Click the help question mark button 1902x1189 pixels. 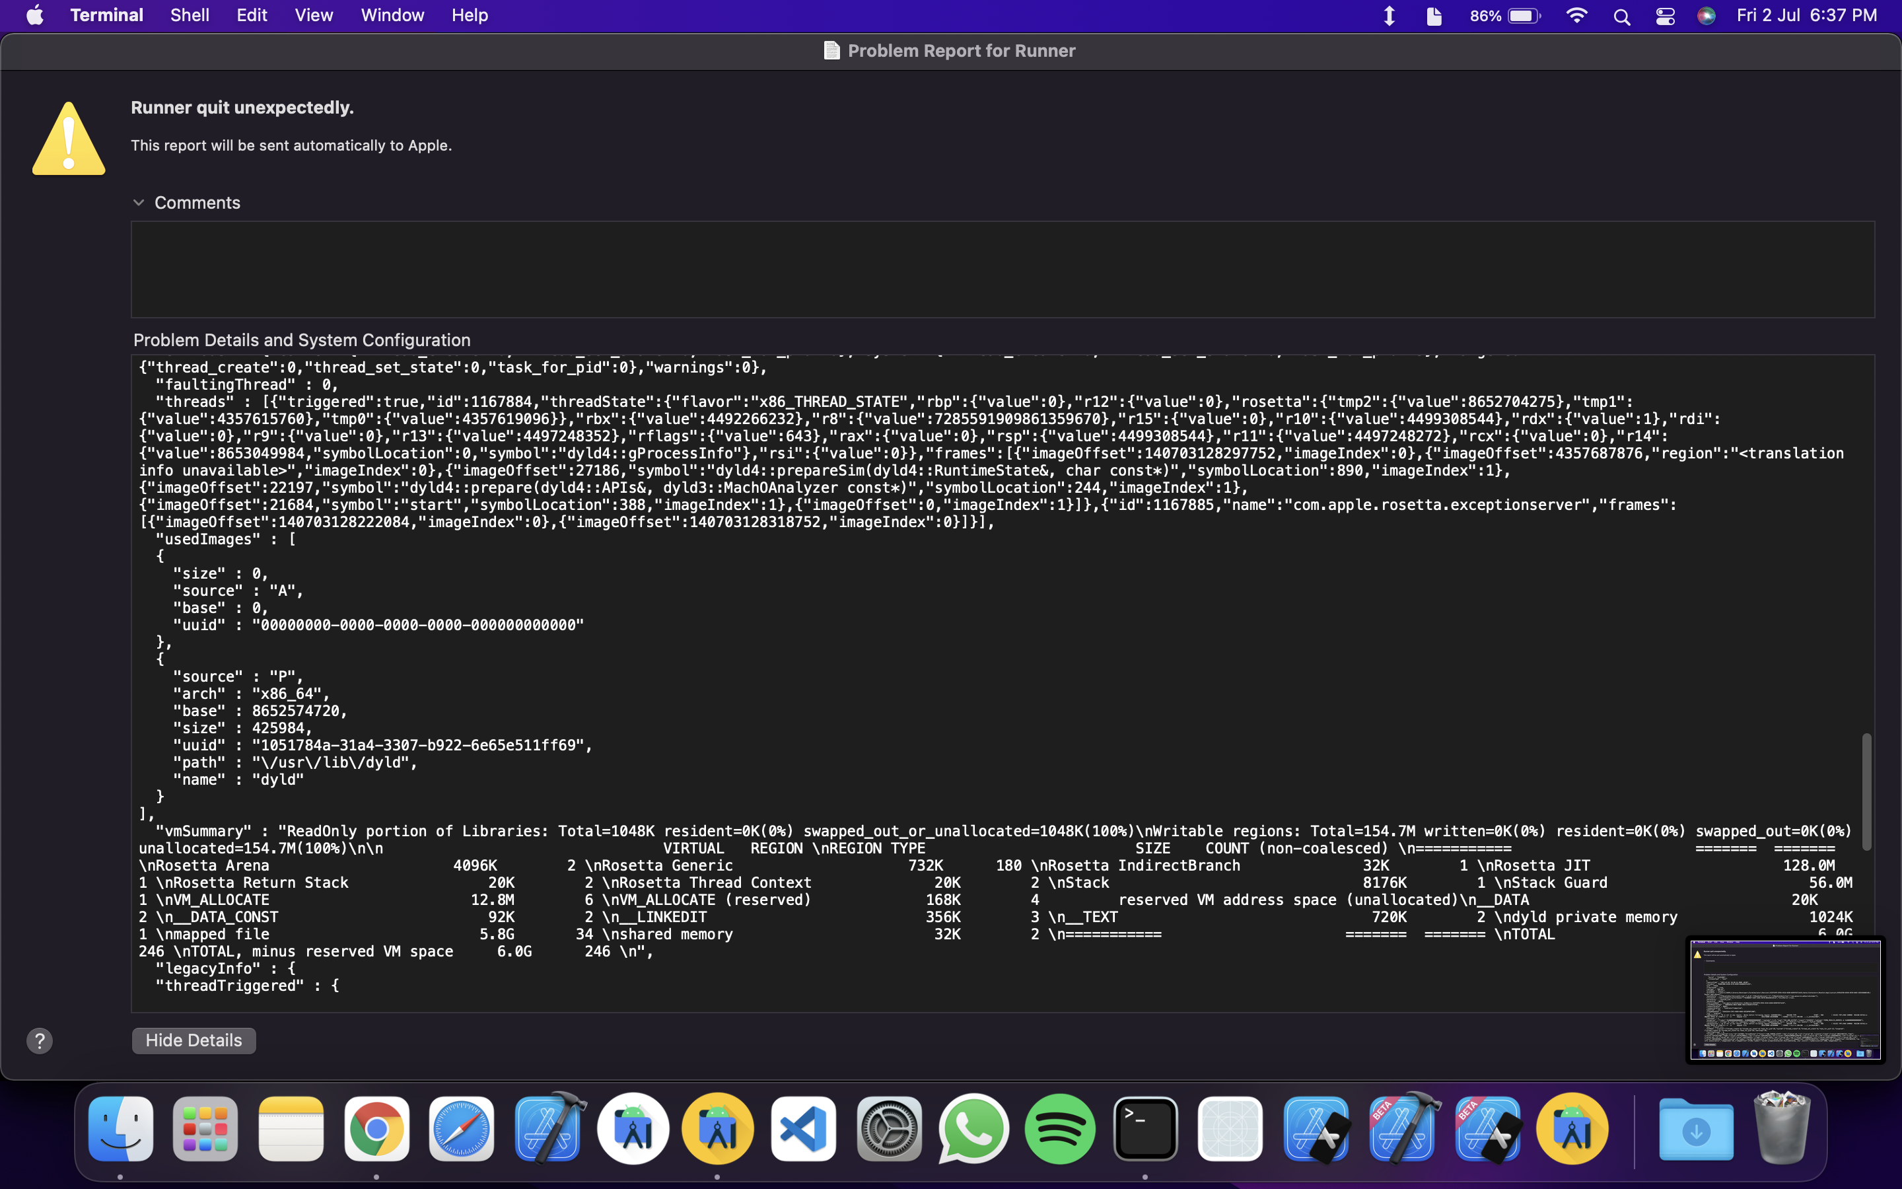[x=40, y=1040]
